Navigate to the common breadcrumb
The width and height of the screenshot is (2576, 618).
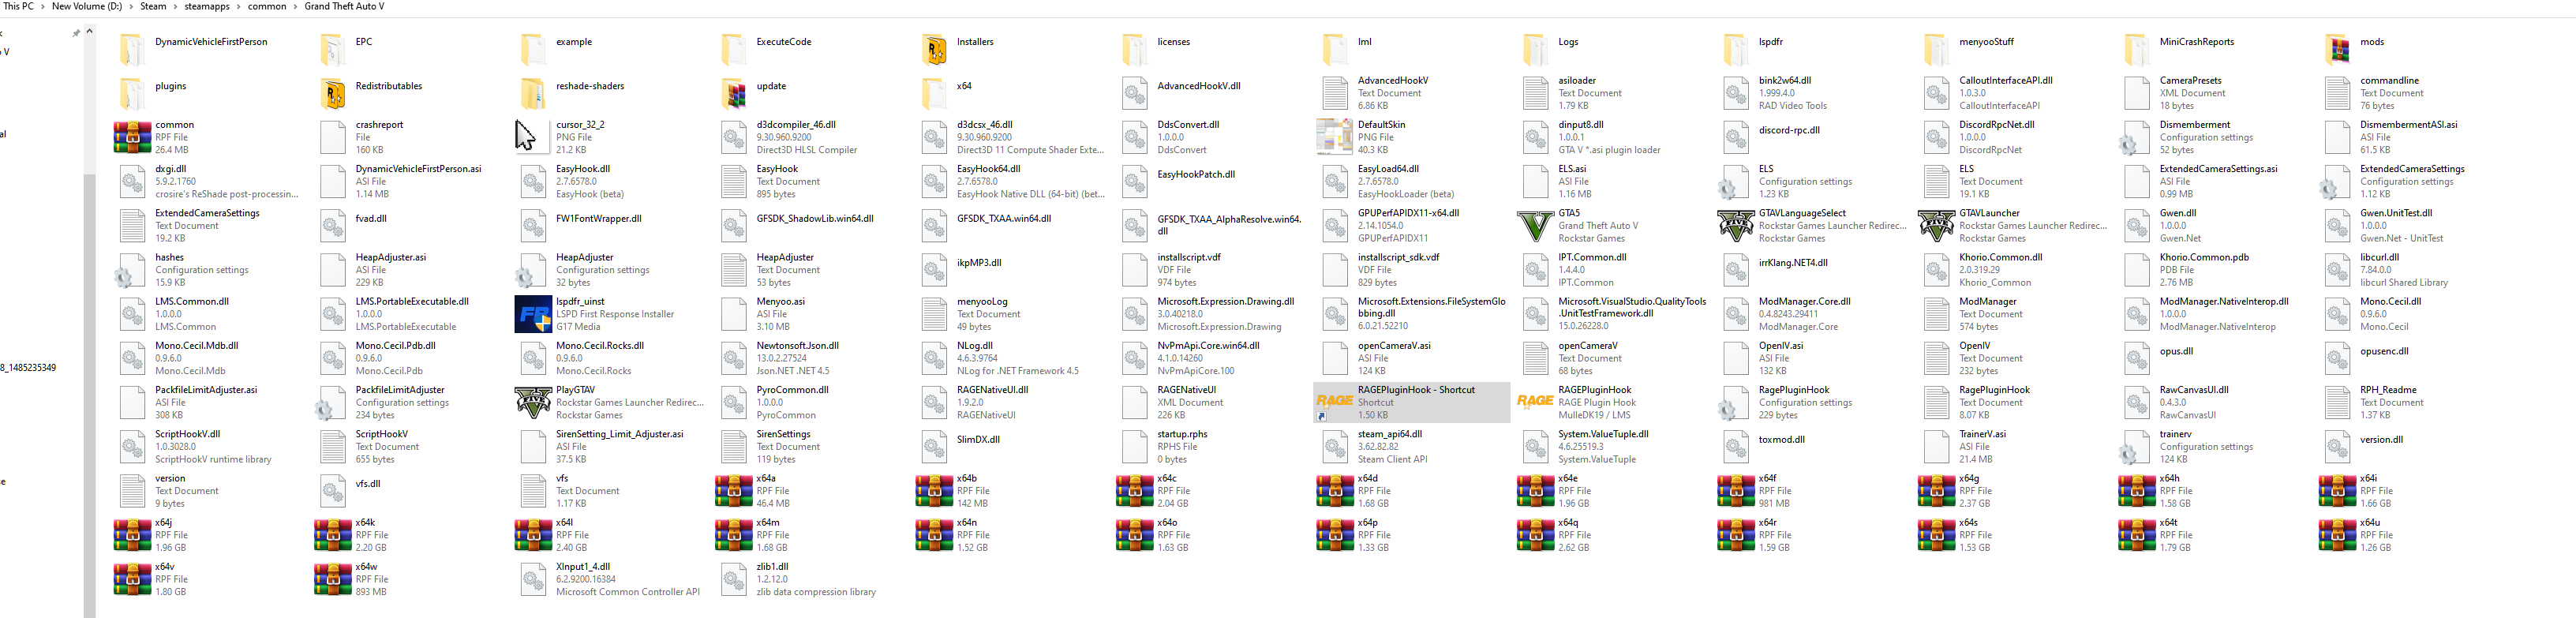[267, 7]
